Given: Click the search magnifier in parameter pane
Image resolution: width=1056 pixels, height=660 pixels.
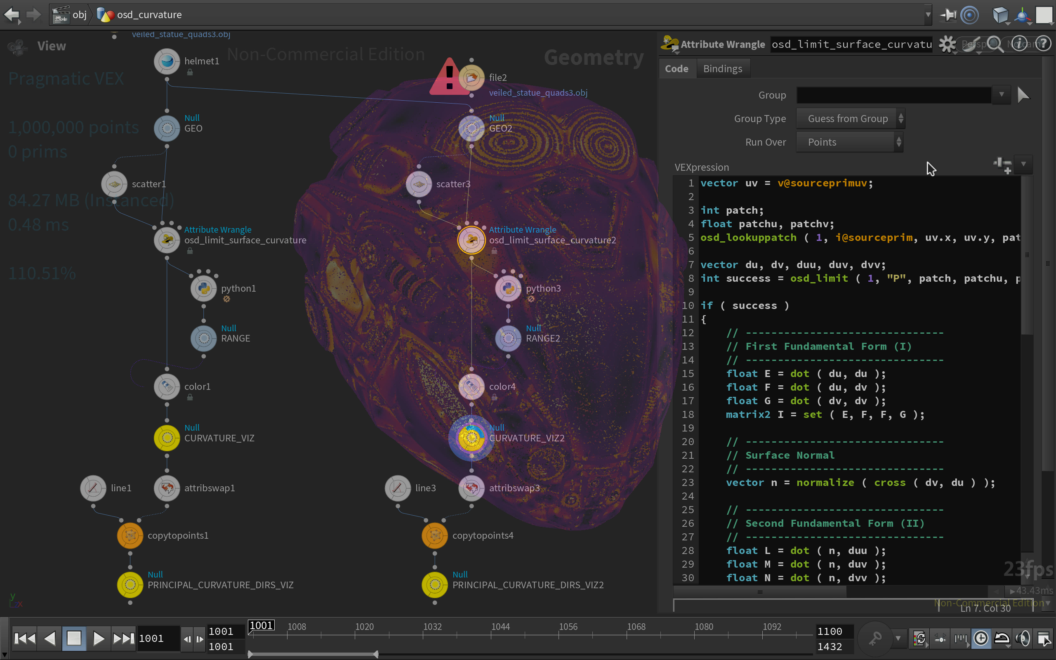Looking at the screenshot, I should click(995, 44).
